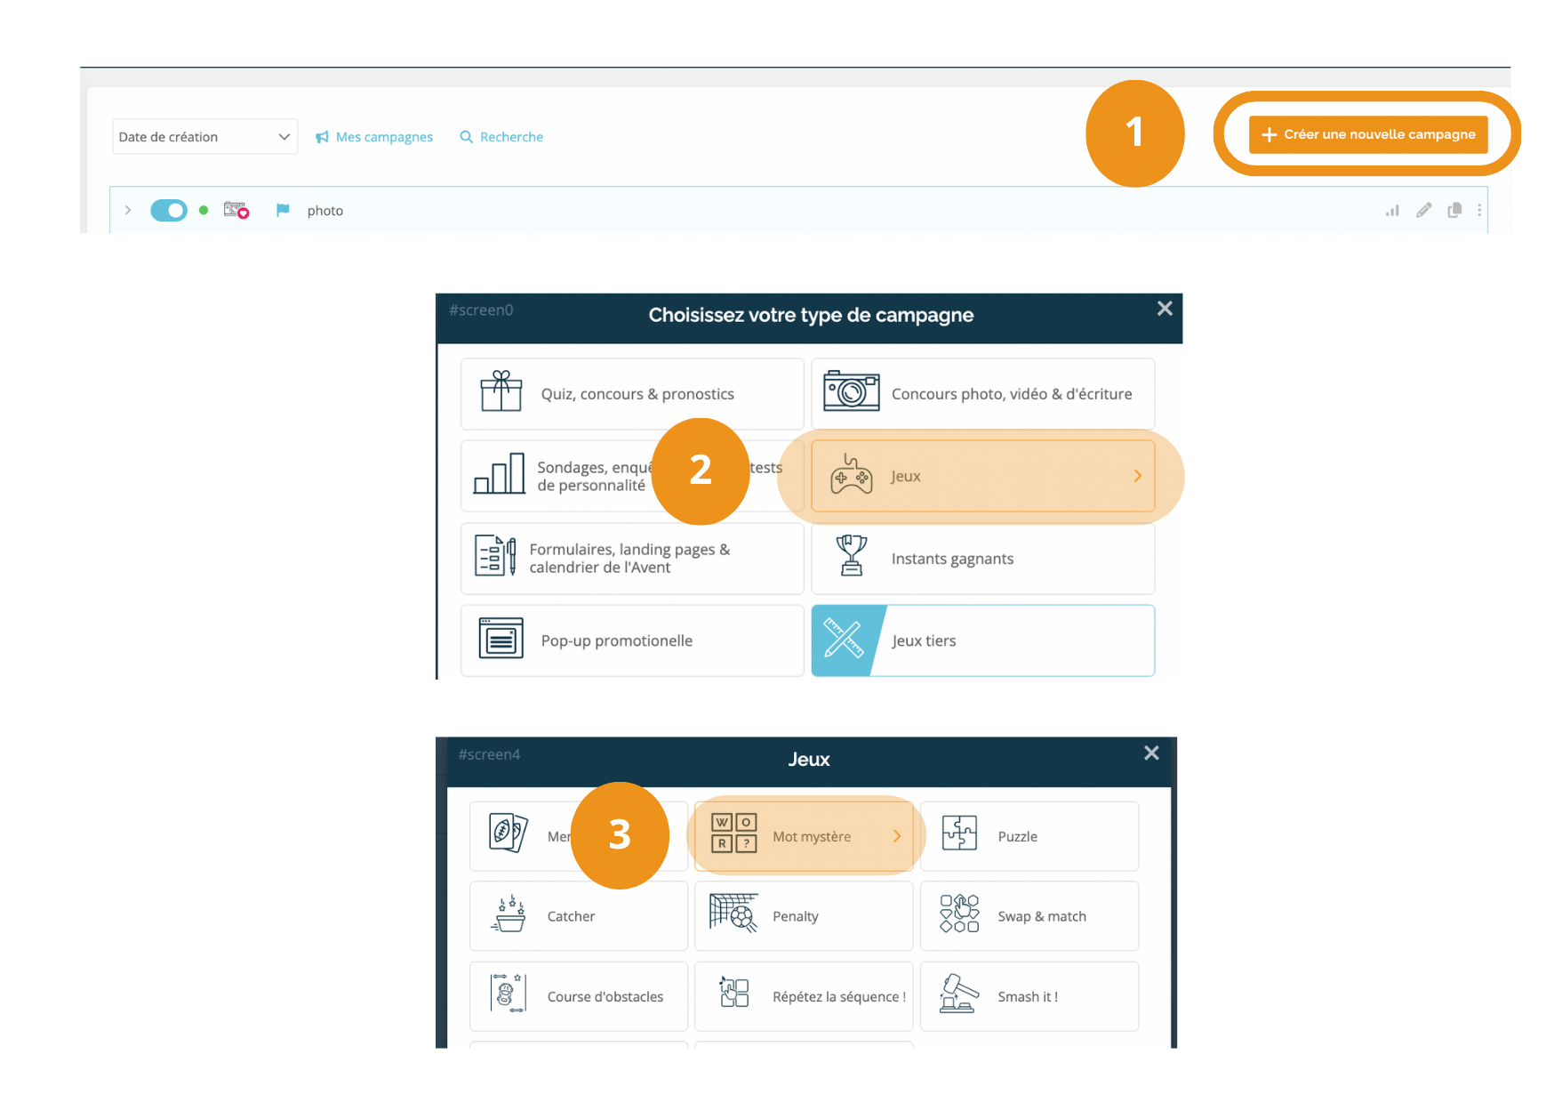Choose Concours photo, vidéo & d'écriture
Screen dimensions: 1554x1103
[x=982, y=394]
